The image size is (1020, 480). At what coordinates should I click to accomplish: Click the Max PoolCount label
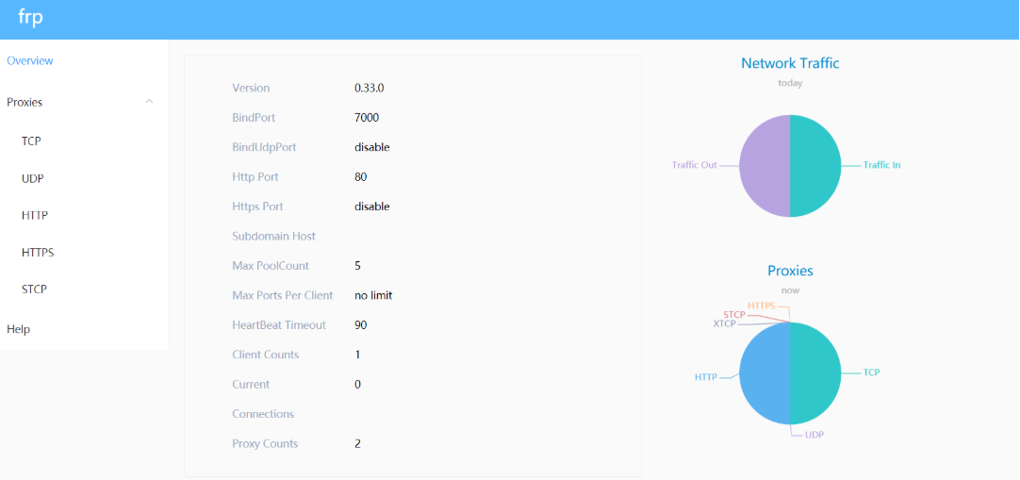(x=271, y=265)
